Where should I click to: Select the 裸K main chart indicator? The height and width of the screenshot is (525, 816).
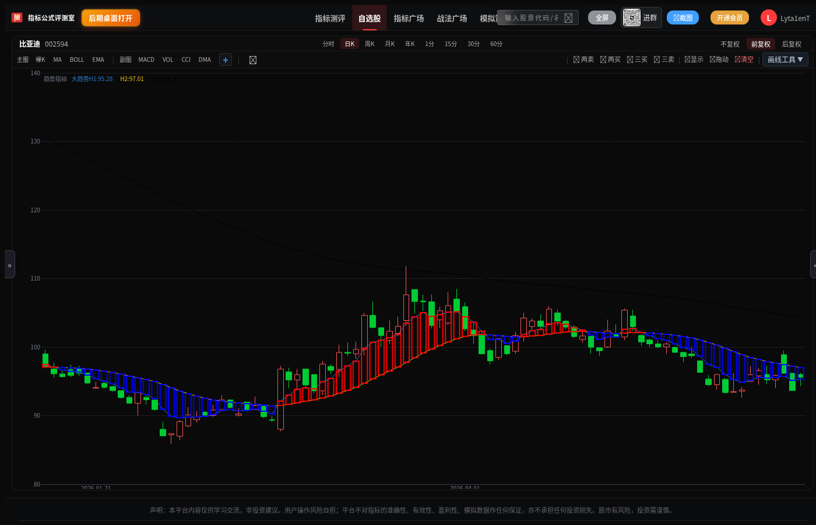[40, 60]
